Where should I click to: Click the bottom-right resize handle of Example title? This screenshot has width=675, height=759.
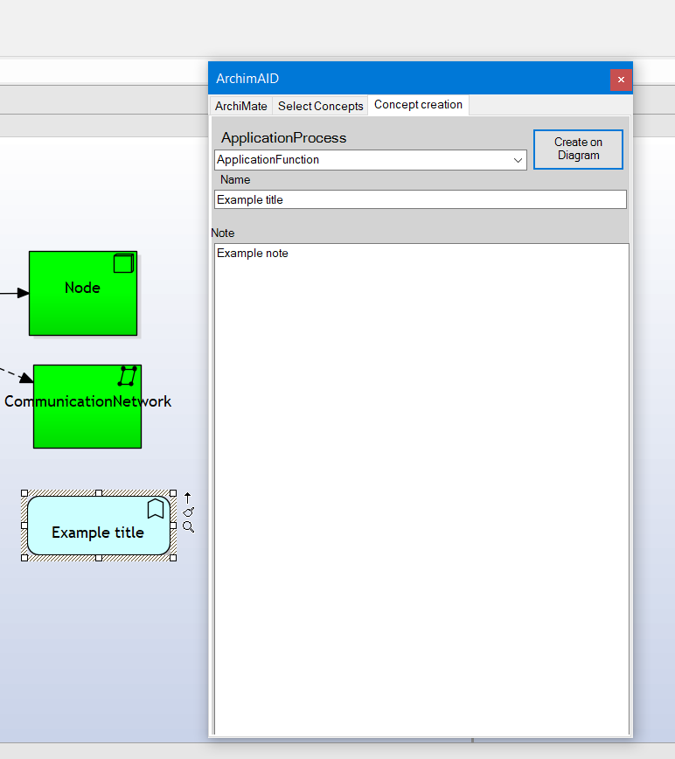(x=173, y=557)
